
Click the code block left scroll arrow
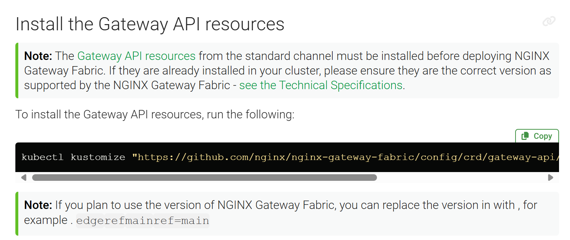[x=23, y=178]
